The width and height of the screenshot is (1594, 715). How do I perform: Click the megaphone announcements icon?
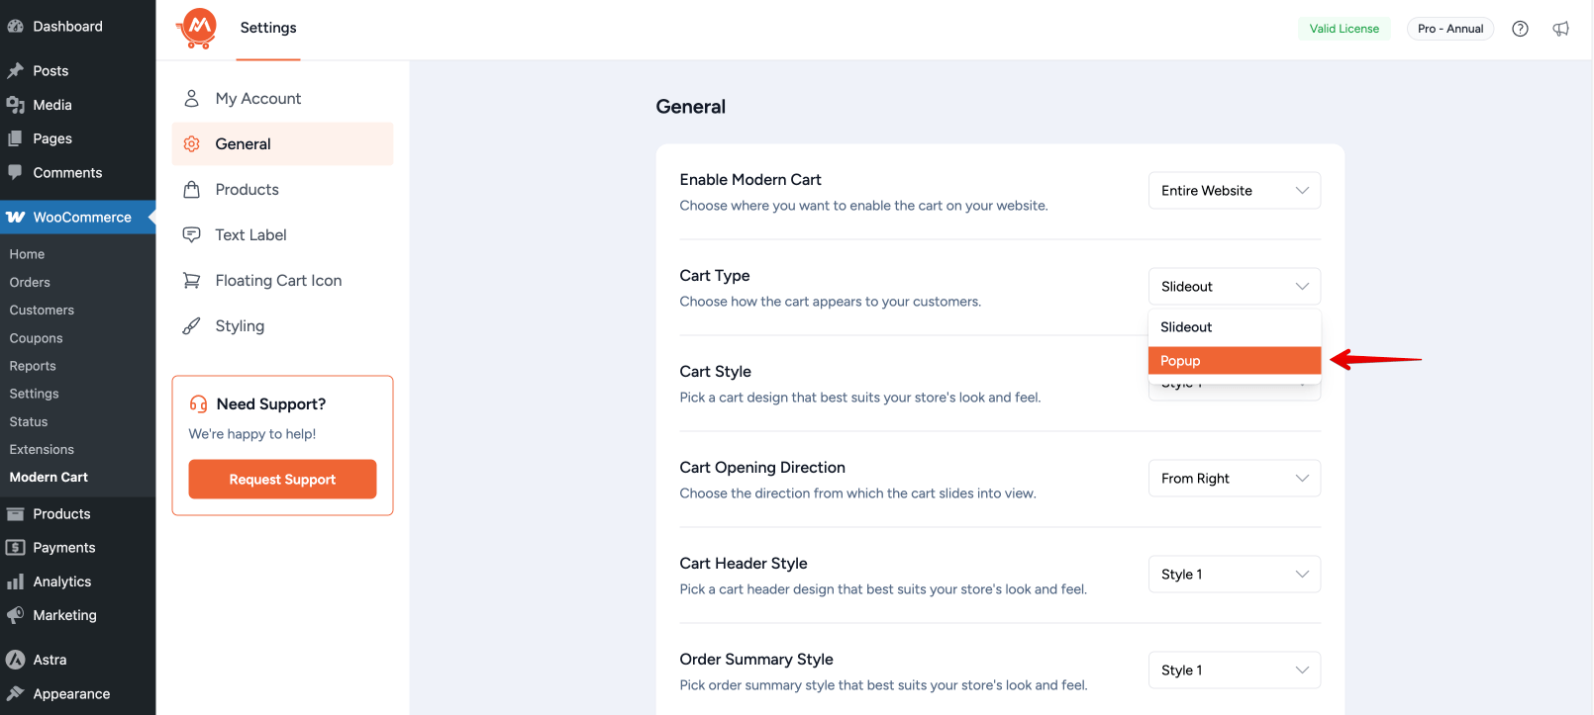(1560, 29)
